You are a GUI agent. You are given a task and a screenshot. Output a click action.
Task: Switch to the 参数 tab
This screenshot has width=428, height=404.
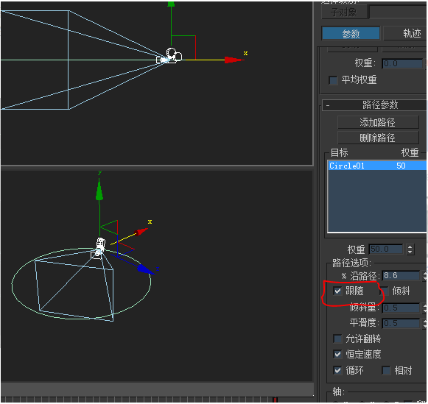coord(351,34)
